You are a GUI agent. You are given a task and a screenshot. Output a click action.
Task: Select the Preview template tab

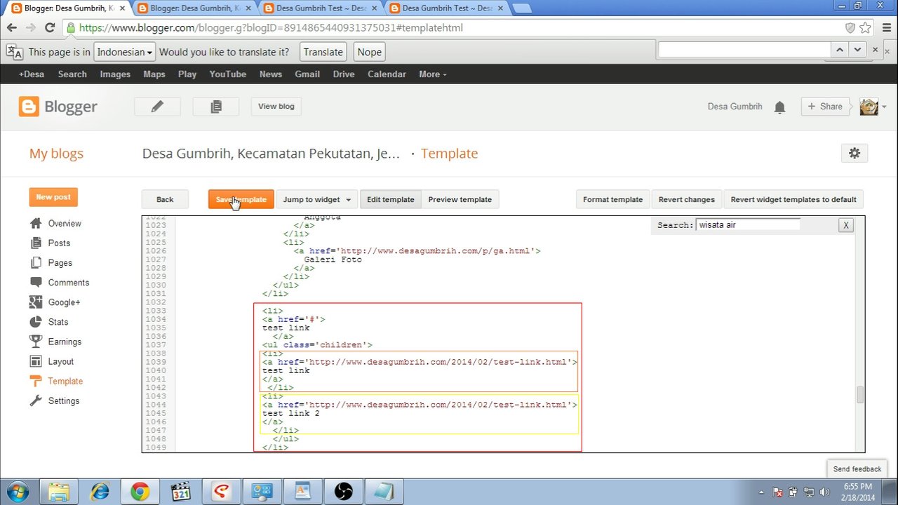click(x=460, y=199)
